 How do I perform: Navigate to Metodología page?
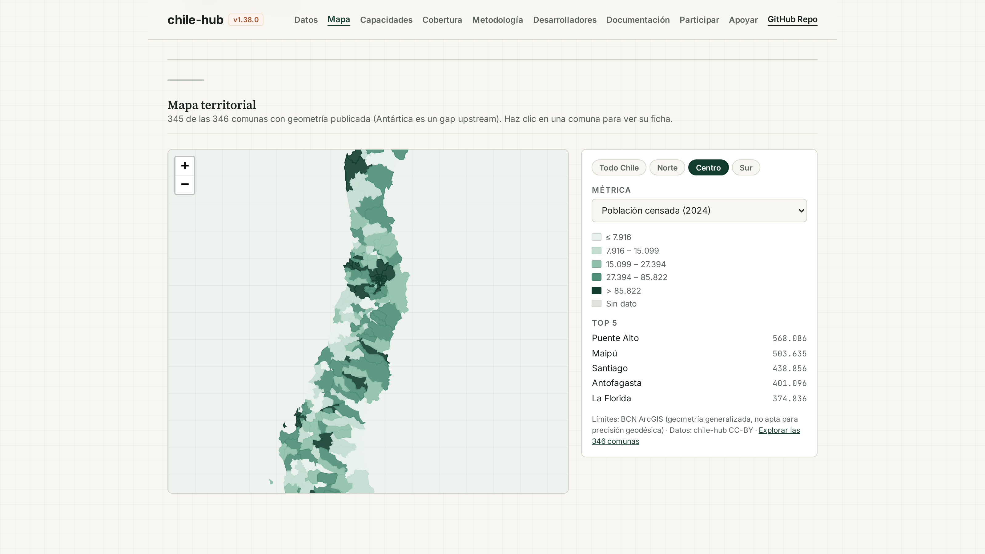497,19
